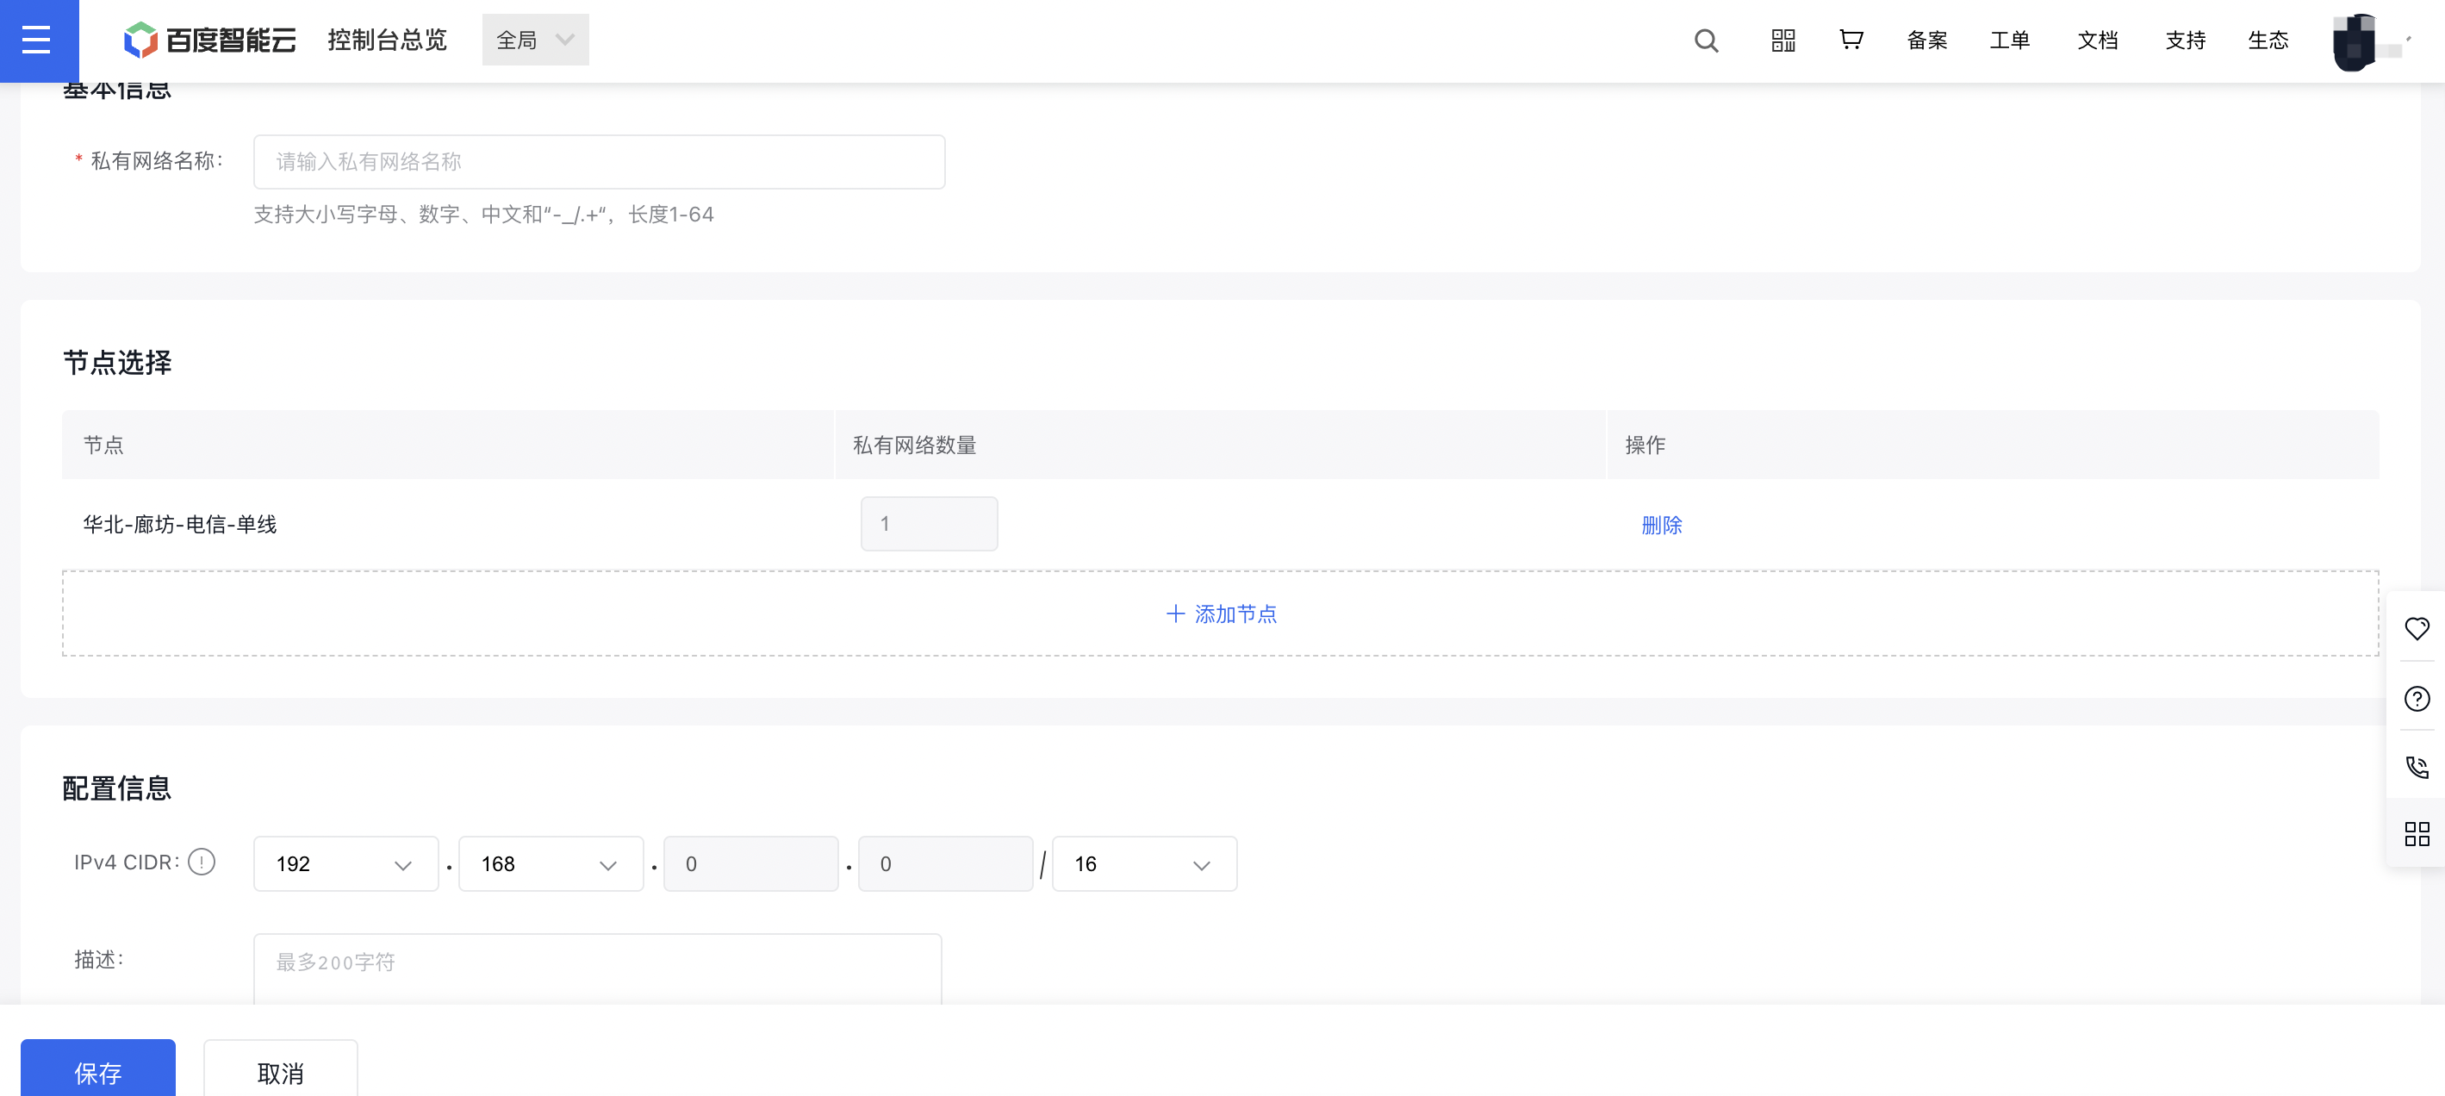Click the 私有网络数量 quantity field
The image size is (2445, 1096).
pos(928,524)
